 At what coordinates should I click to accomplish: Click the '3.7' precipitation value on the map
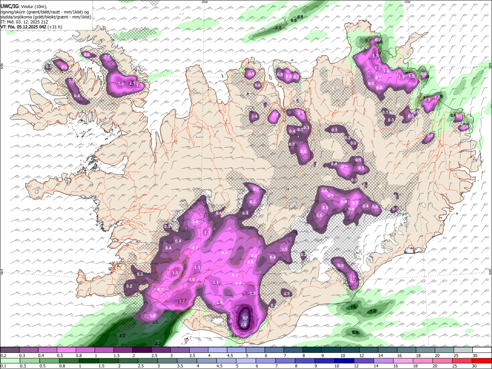pos(245,318)
